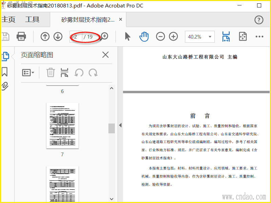The image size is (271, 203).
Task: Click the thumbnail scrollbar thumb
Action: point(112,128)
